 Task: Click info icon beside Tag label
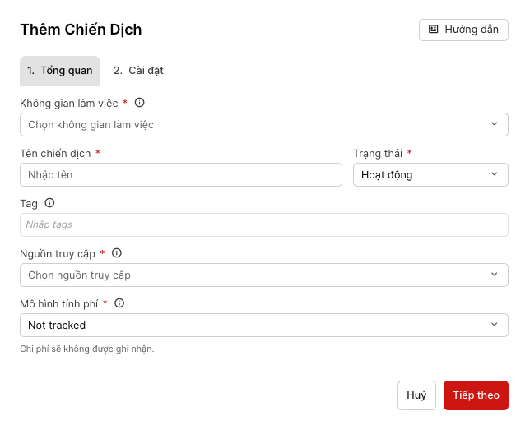(49, 203)
